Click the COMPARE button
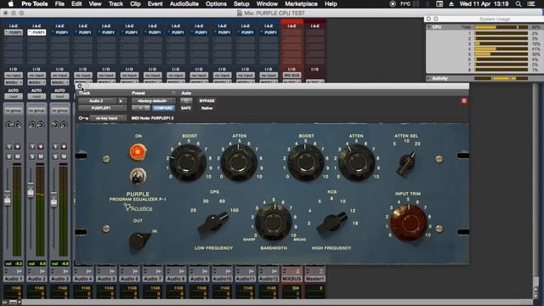This screenshot has width=544, height=306. (x=163, y=108)
